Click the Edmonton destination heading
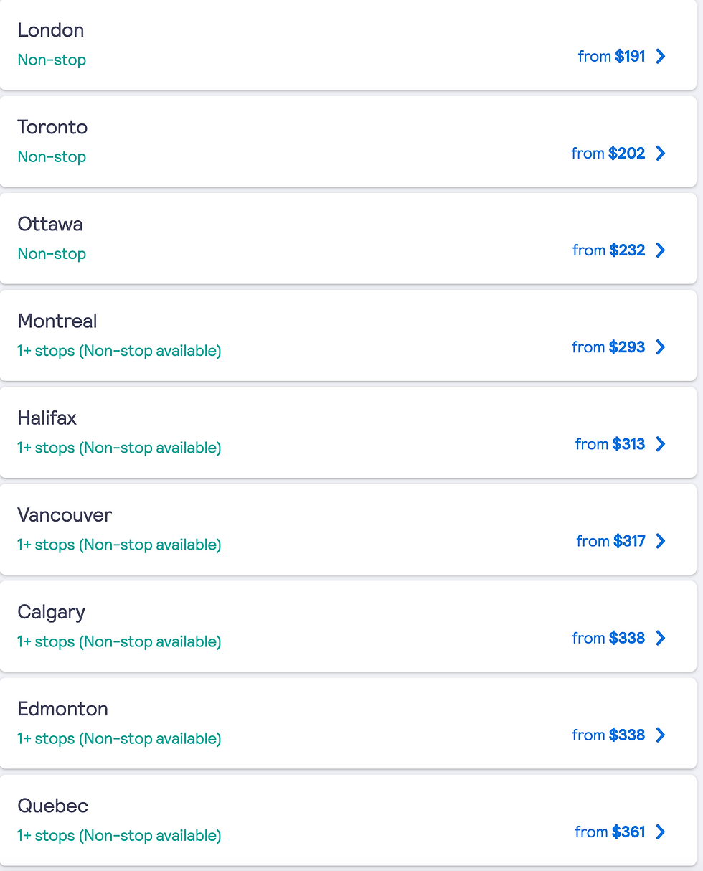Screen dimensions: 703x871 tap(63, 709)
